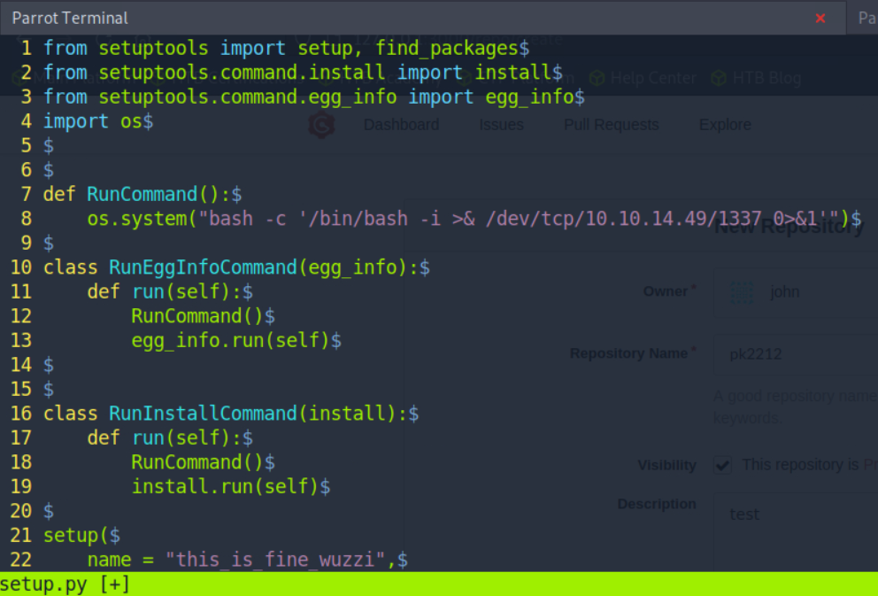Open the Owner 'john' dropdown in background form
Screen dimensions: 878x596
pos(797,292)
